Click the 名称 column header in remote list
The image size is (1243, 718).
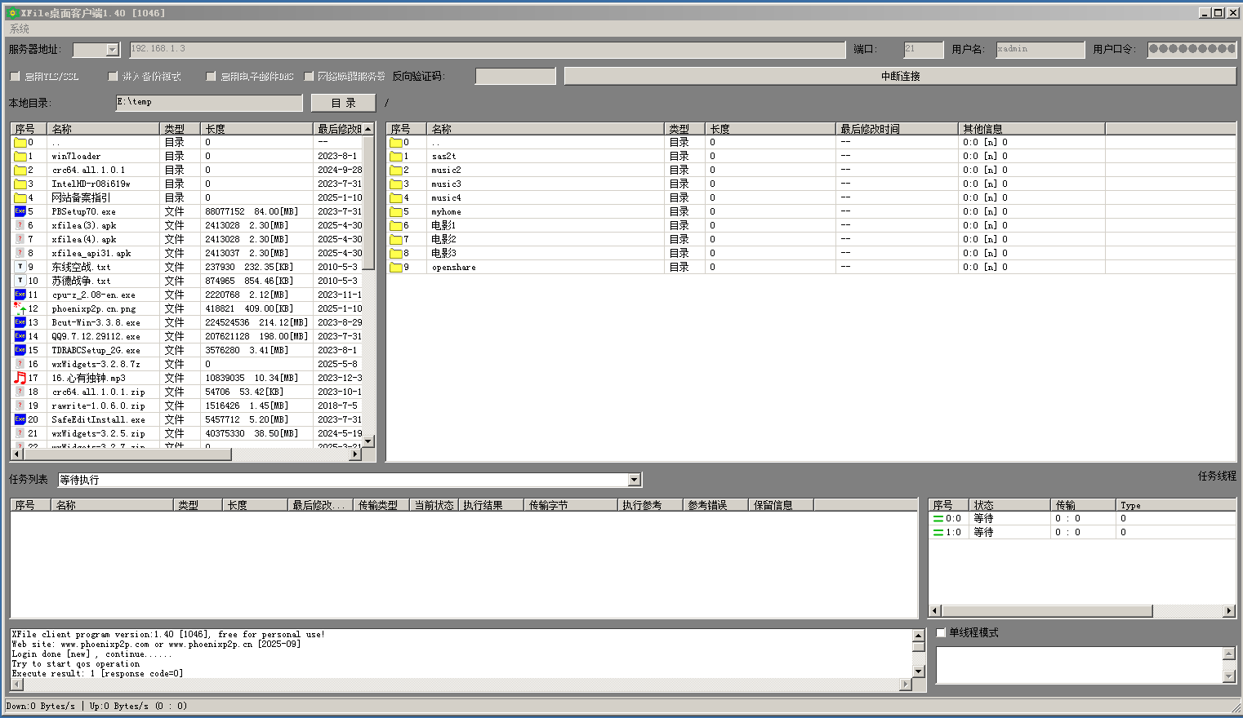[x=545, y=129]
